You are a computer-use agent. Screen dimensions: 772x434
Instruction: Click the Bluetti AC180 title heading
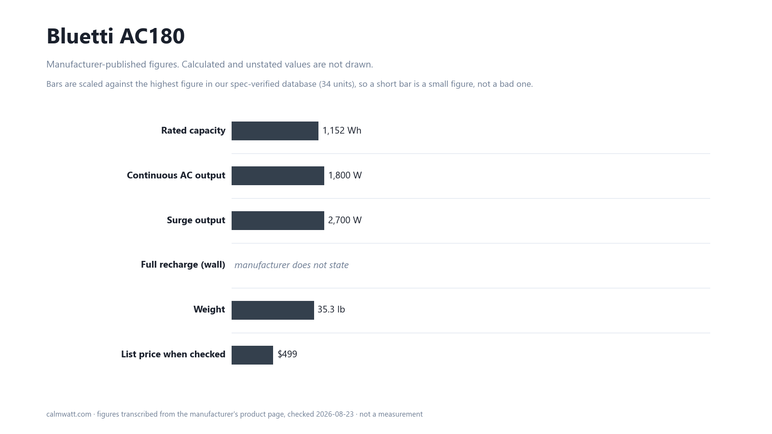115,36
